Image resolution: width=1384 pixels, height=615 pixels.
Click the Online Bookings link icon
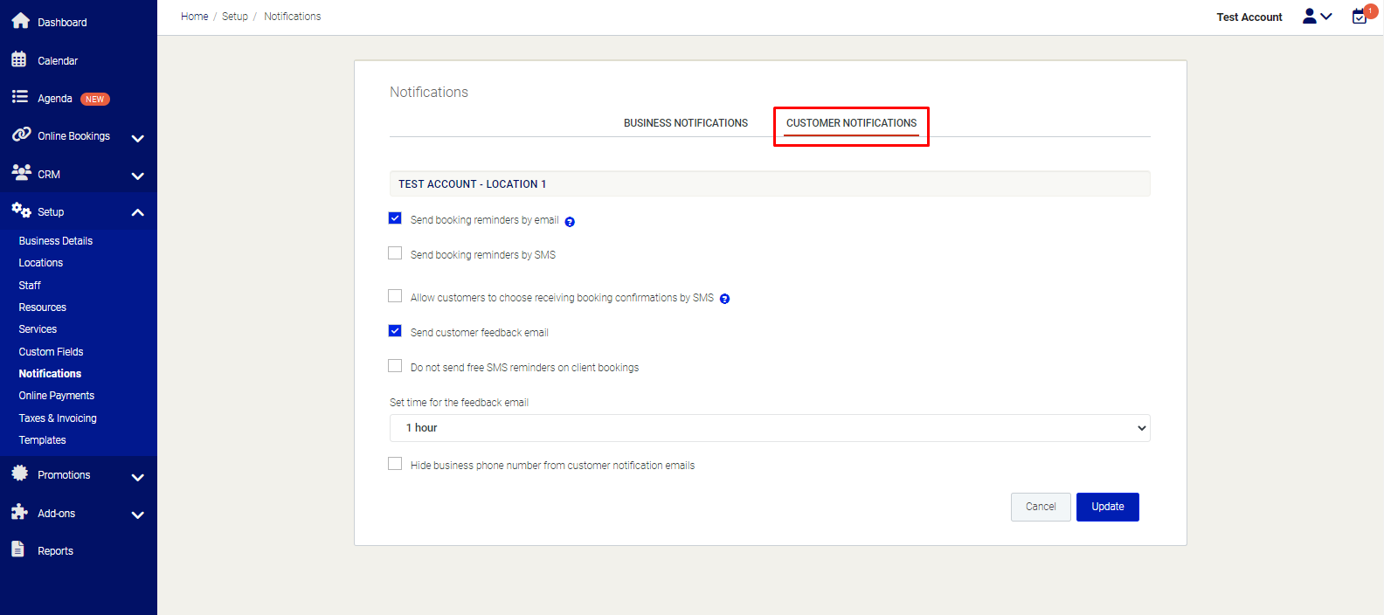coord(21,135)
